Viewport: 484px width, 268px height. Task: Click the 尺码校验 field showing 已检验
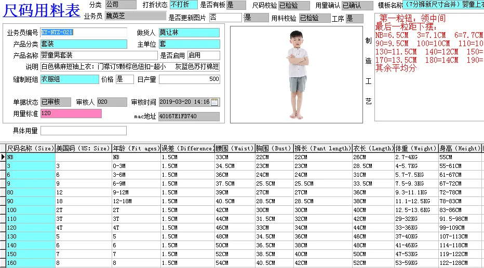(294, 5)
